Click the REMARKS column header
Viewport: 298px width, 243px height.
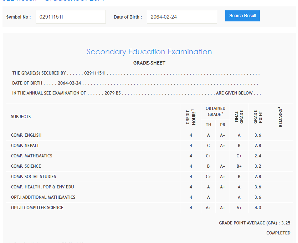click(280, 117)
